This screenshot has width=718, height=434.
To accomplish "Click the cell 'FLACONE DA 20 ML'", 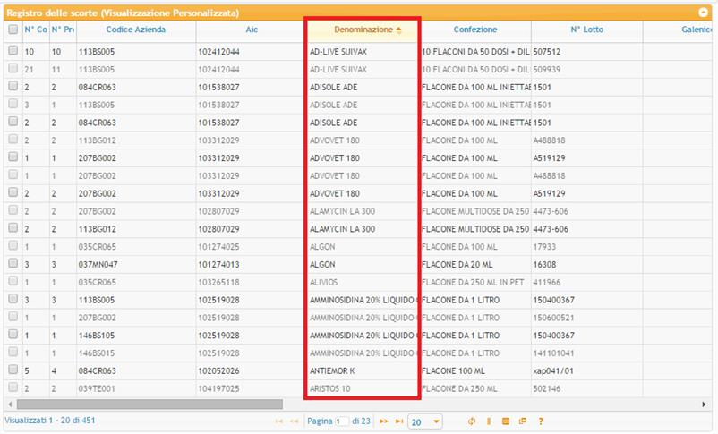I will (x=457, y=265).
